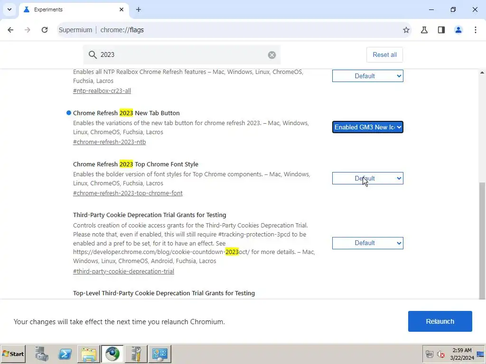486x364 pixels.
Task: Follow the #chrome-refresh-2023-ntb link
Action: (110, 142)
